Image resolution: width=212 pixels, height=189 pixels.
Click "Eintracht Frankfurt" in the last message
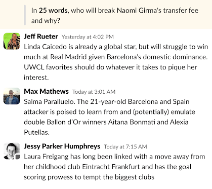(111, 167)
